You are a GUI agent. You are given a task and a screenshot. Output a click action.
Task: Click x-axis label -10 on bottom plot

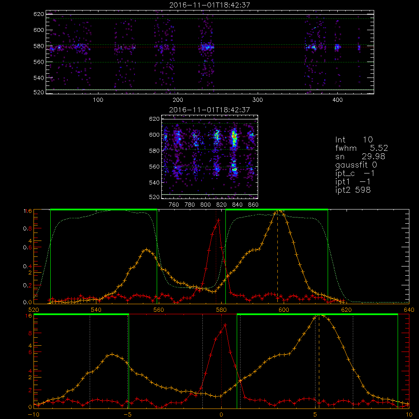(34, 414)
